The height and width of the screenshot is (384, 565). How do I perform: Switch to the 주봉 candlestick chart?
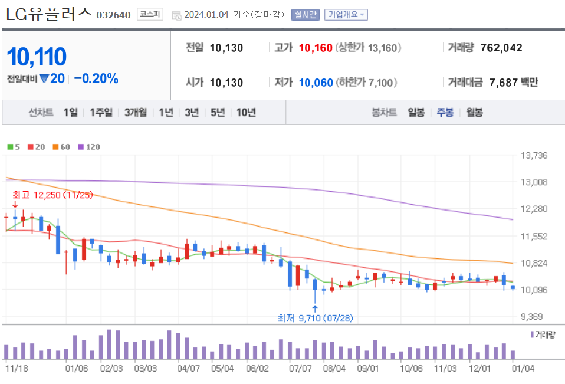point(445,113)
